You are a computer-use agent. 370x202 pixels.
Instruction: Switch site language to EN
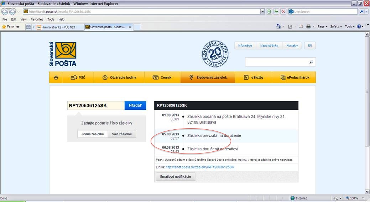[x=310, y=46]
